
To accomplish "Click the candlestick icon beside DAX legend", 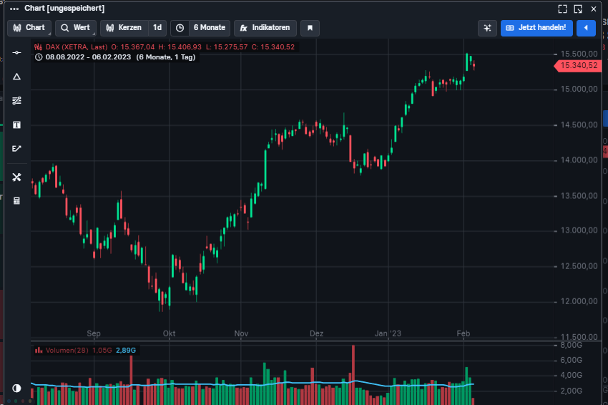I will [38, 47].
